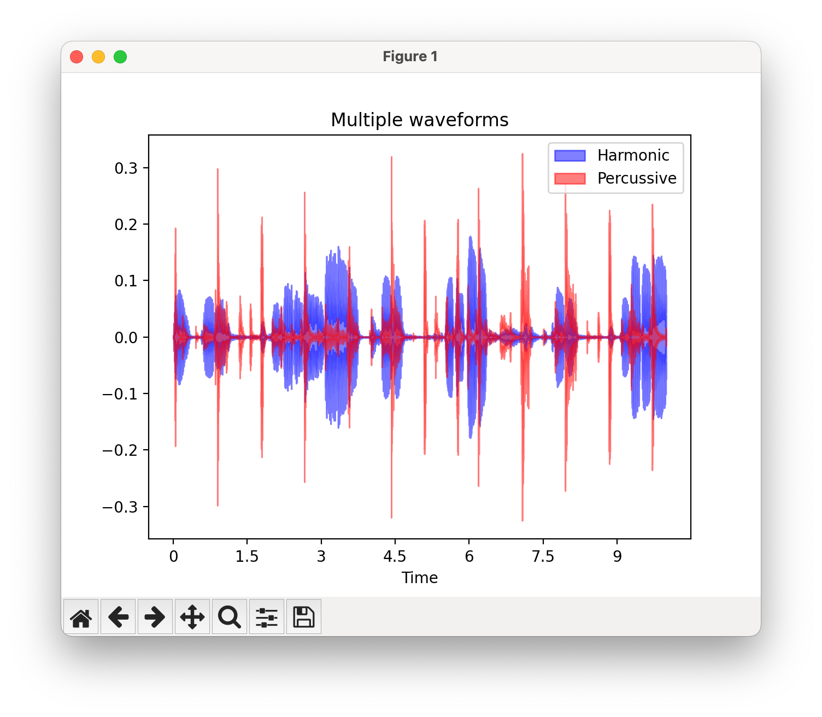The height and width of the screenshot is (717, 822).
Task: Toggle pan mode off with the move icon
Action: pos(192,616)
